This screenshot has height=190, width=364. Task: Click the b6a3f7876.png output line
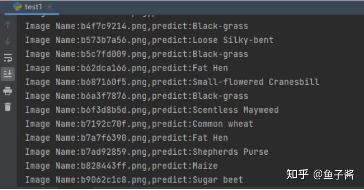(x=136, y=96)
